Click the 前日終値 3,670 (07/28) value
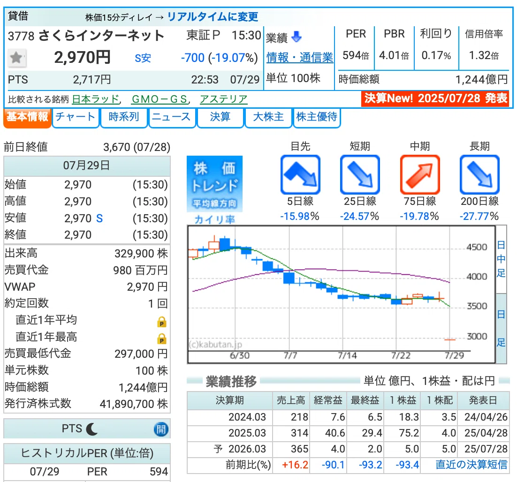 coord(137,147)
